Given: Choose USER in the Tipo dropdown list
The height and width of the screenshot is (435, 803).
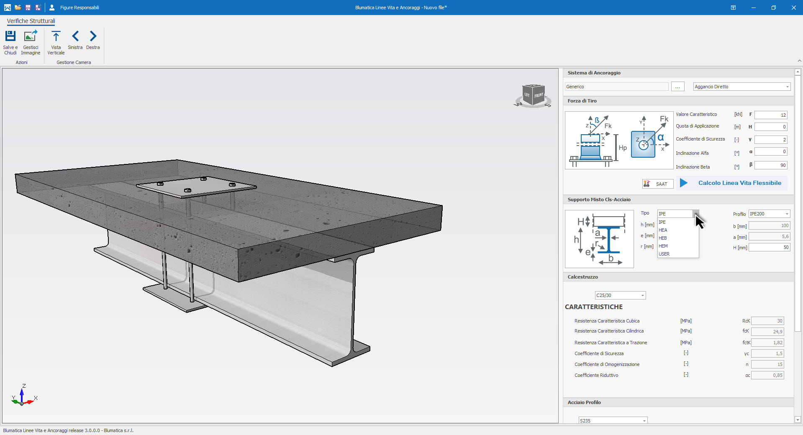Looking at the screenshot, I should [x=664, y=254].
